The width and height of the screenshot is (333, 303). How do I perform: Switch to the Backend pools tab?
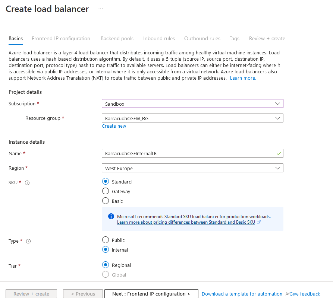(x=117, y=38)
